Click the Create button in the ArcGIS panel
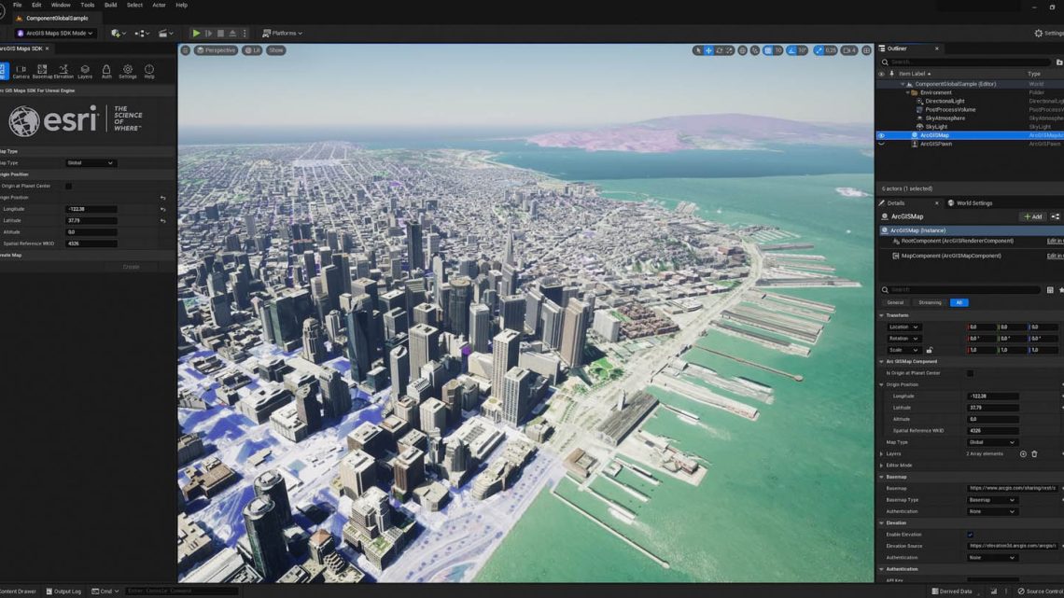Image resolution: width=1064 pixels, height=598 pixels. 131,266
